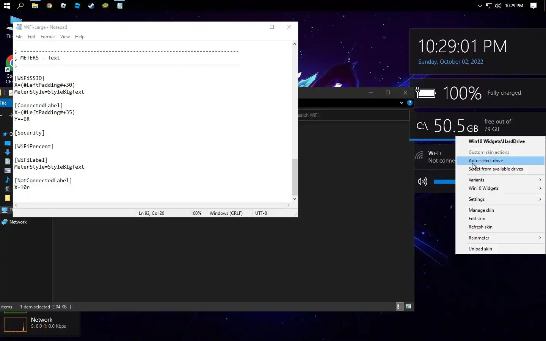Expand the Rainmeter submenu
Viewport: 546px width, 341px height.
pyautogui.click(x=500, y=238)
